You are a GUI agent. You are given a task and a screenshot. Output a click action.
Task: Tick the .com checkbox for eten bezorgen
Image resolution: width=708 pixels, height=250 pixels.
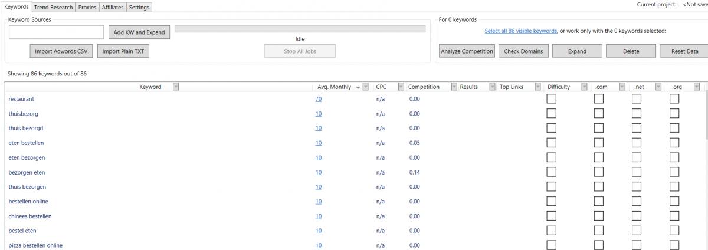(x=599, y=157)
